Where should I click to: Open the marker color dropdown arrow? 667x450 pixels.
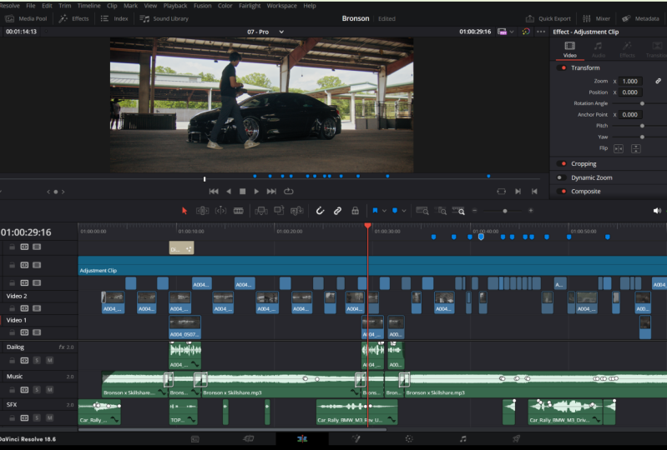(404, 211)
